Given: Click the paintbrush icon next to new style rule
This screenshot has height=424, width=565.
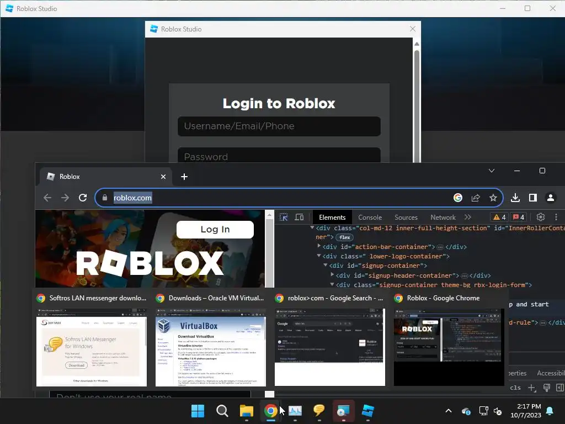Looking at the screenshot, I should [x=547, y=388].
